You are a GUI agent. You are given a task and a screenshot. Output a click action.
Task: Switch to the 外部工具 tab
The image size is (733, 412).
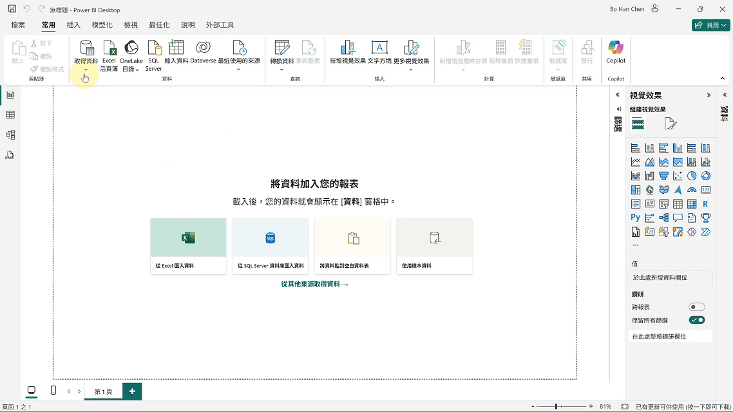[220, 24]
